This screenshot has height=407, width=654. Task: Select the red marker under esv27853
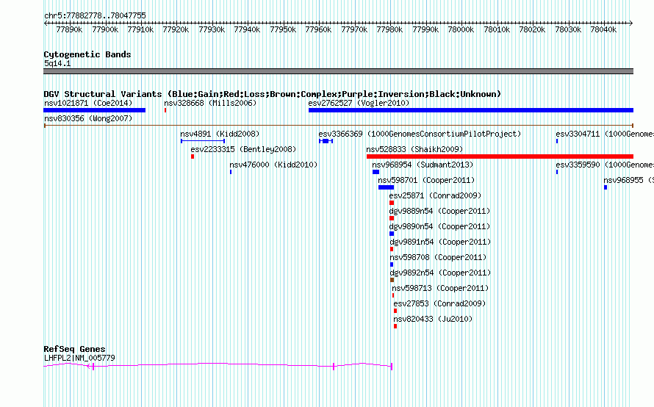395,311
